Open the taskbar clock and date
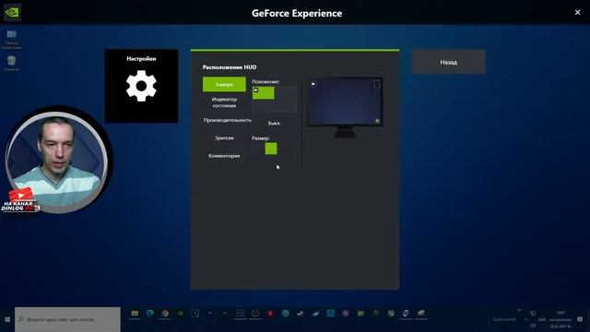Image resolution: width=590 pixels, height=332 pixels. [x=560, y=319]
